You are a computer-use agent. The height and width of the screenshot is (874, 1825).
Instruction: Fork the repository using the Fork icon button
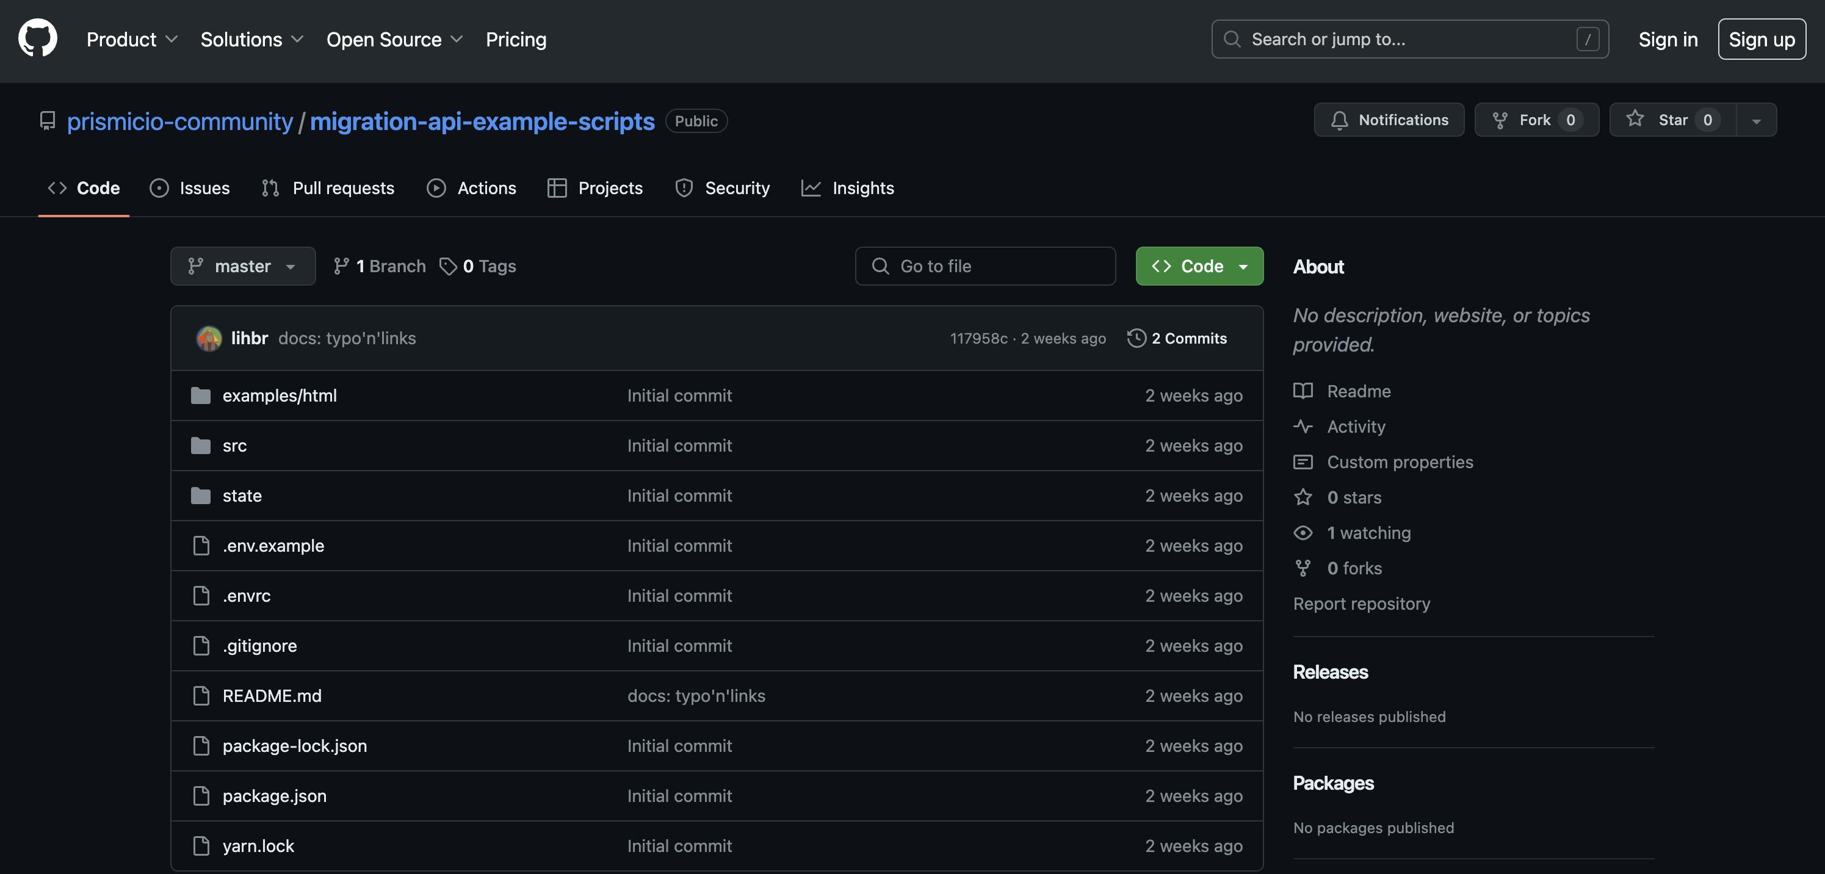(x=1536, y=120)
